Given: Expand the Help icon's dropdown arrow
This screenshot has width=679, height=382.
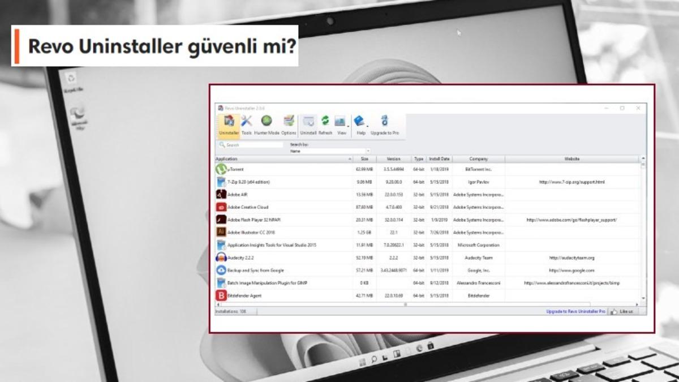Looking at the screenshot, I should 367,127.
